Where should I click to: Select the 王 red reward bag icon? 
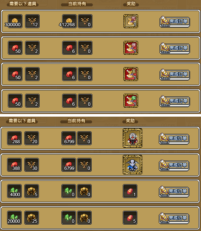point(131,74)
